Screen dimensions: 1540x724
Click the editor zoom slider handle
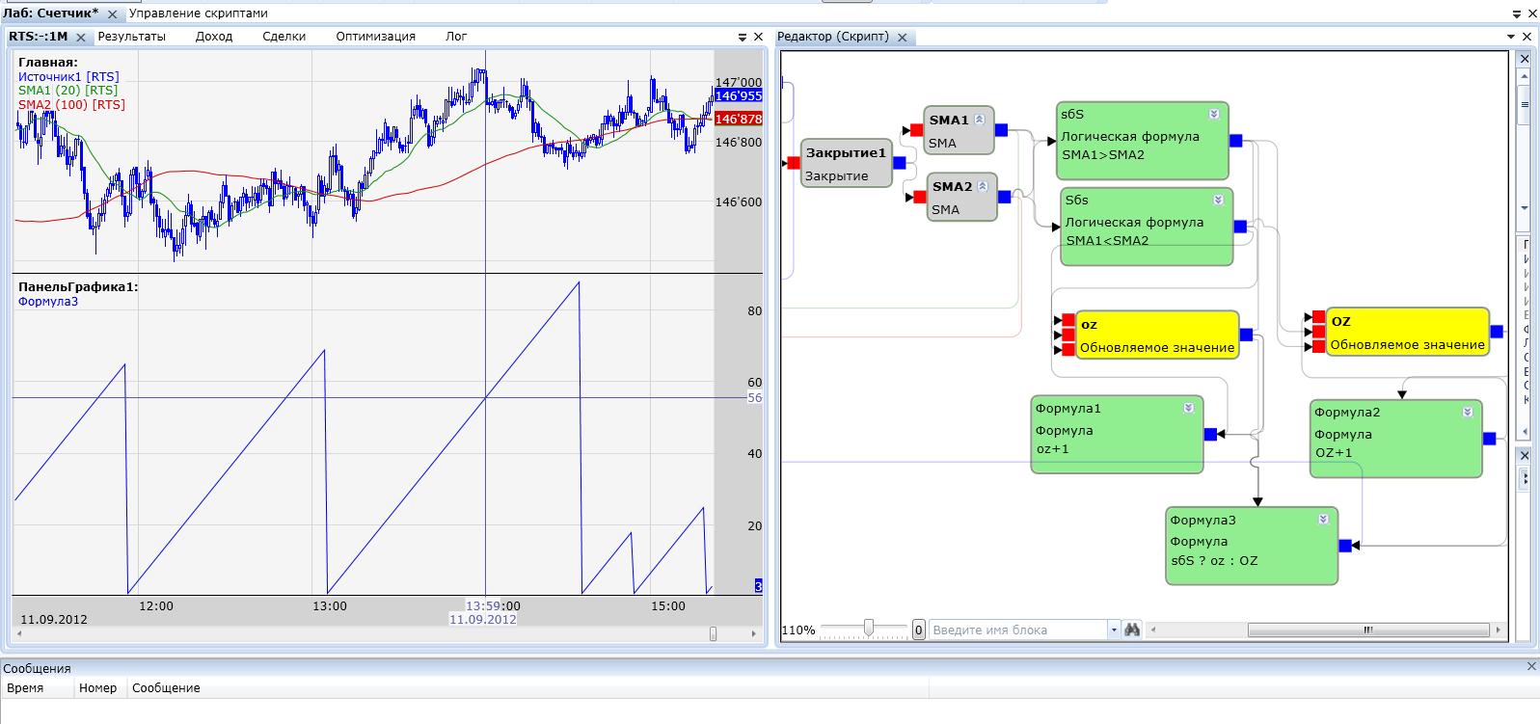point(869,629)
